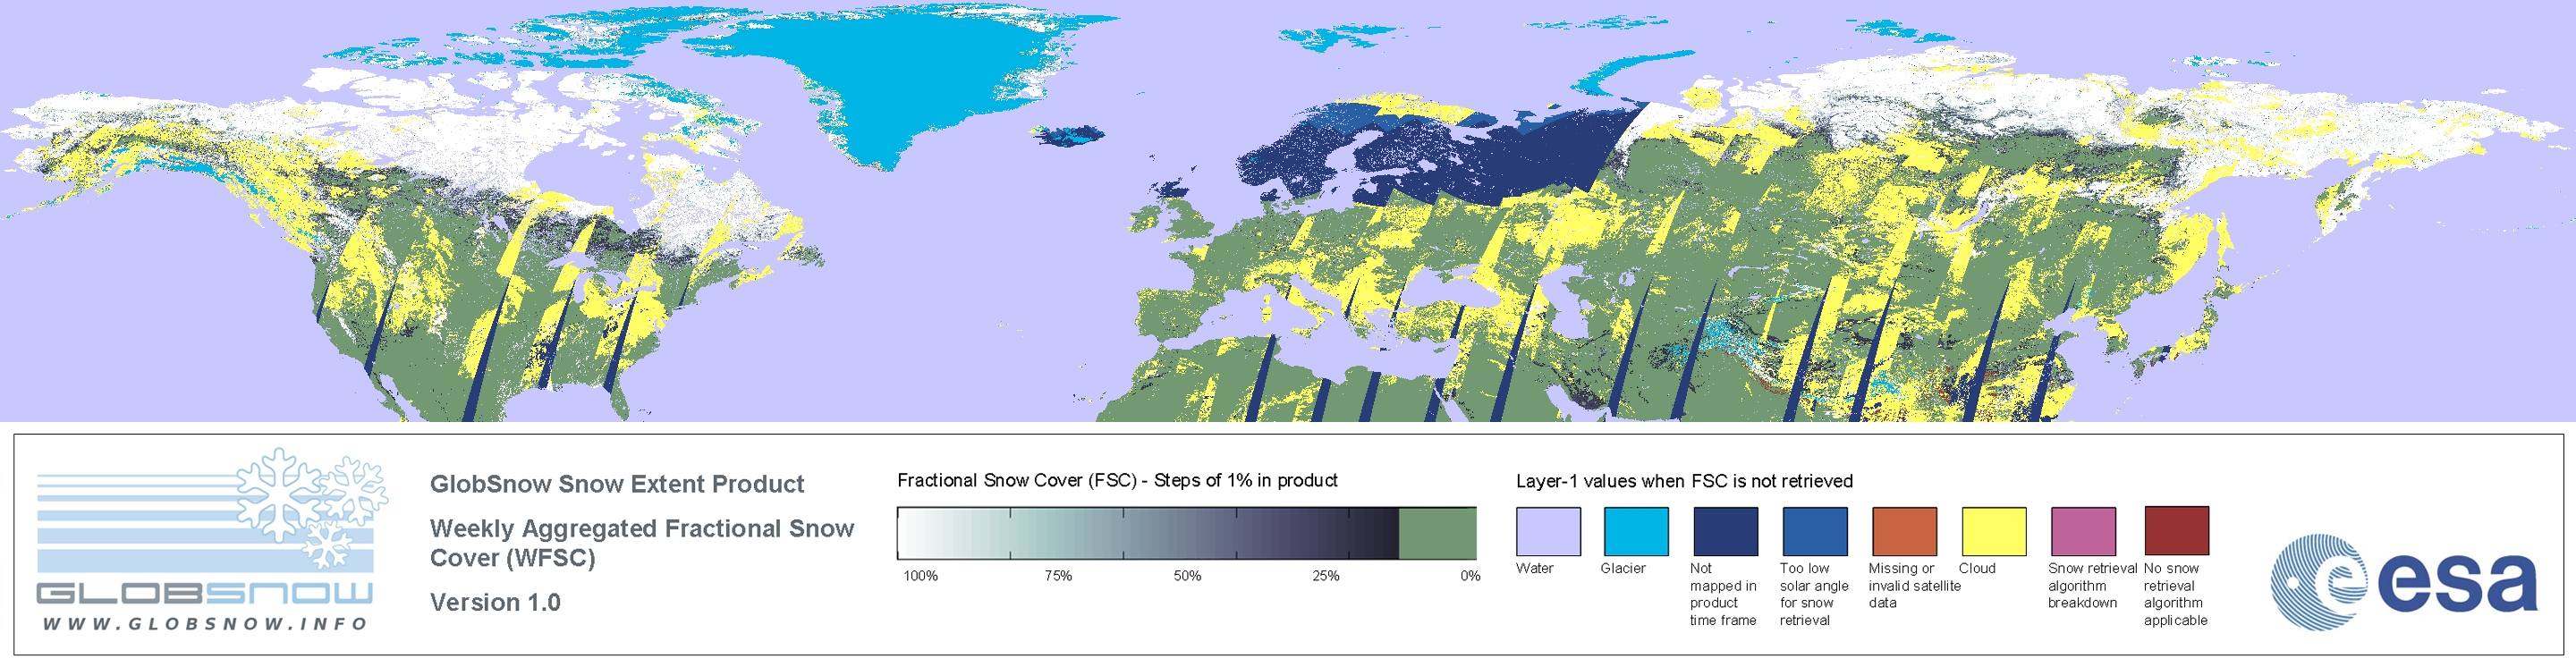The width and height of the screenshot is (2576, 667).
Task: Click 'Weekly Aggregated Fractional Snow Cover (WFSC)' text
Action: coord(642,543)
